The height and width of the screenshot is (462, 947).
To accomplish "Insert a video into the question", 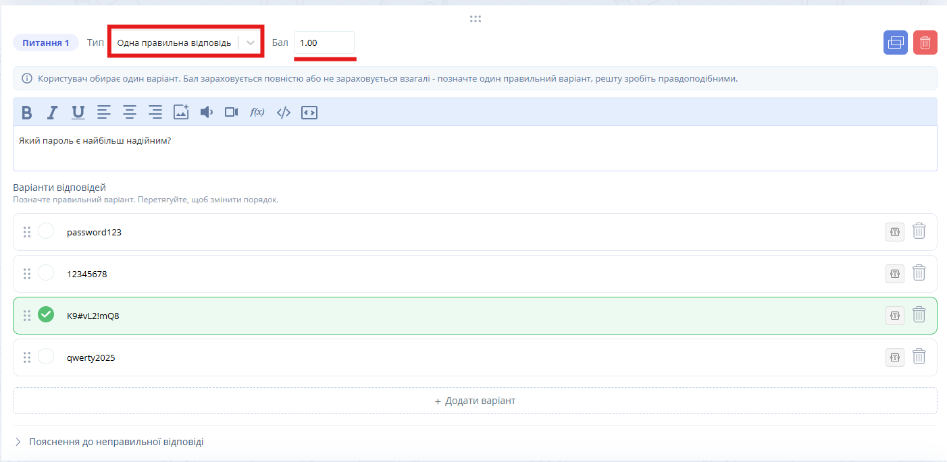I will 232,112.
